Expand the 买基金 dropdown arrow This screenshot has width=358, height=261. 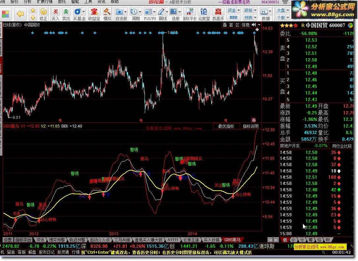[x=83, y=12]
